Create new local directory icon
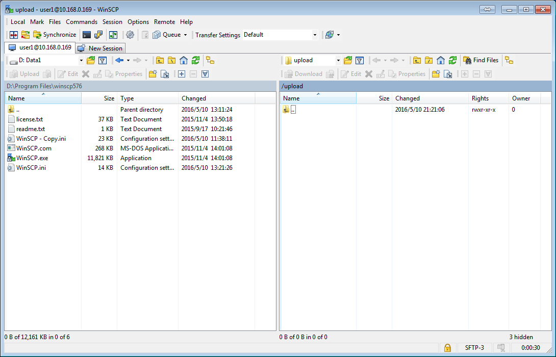556x357 pixels. [153, 74]
